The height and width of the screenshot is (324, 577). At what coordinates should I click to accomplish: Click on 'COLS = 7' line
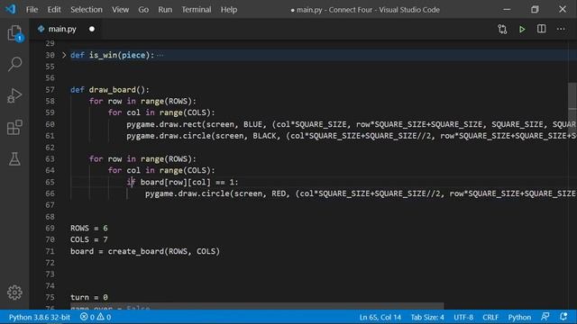[89, 239]
